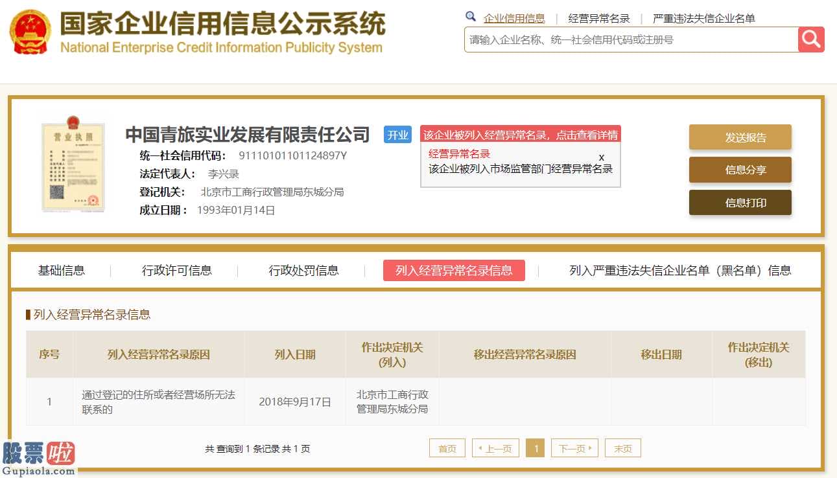Image resolution: width=837 pixels, height=478 pixels.
Task: Select the 严重违法失信企业名单 search category
Action: click(x=703, y=19)
